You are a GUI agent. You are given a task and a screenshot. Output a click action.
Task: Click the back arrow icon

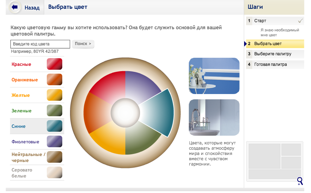pyautogui.click(x=15, y=7)
